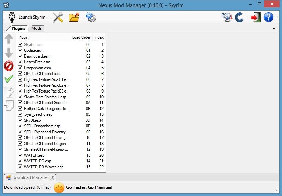Select the ClimatesOfTamriel-Sound plugin name
This screenshot has width=282, height=196.
[x=46, y=103]
